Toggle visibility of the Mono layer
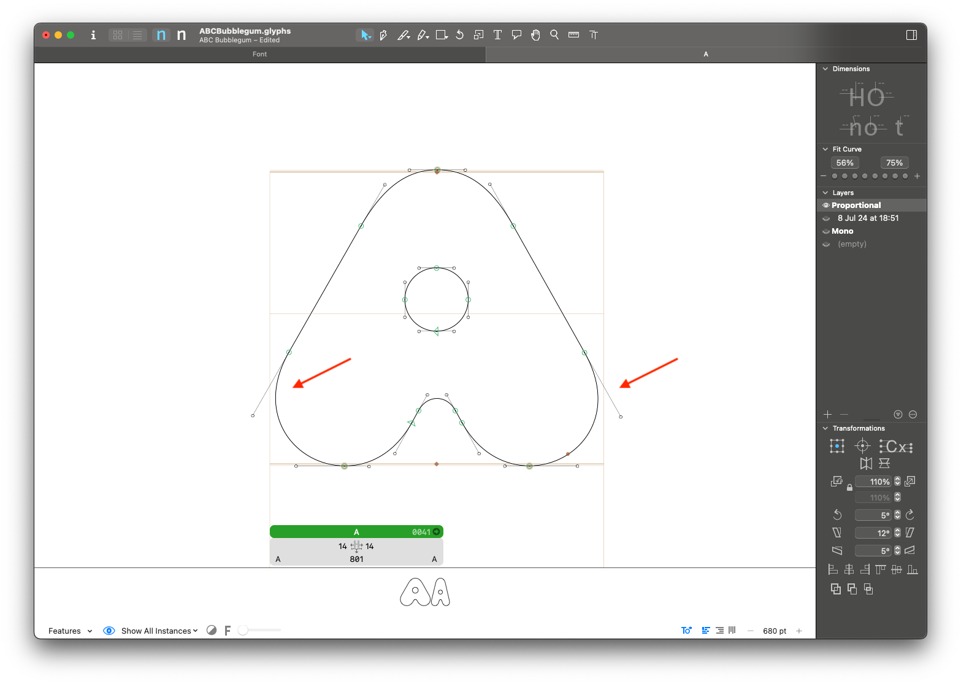This screenshot has height=684, width=961. pyautogui.click(x=826, y=231)
